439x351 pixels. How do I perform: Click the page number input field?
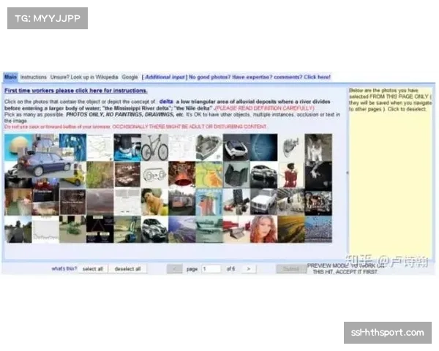(211, 268)
